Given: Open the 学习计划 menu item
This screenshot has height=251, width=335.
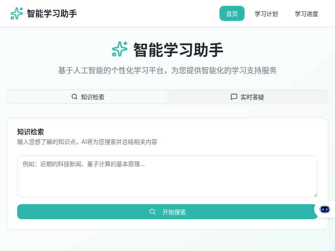Looking at the screenshot, I should (266, 13).
